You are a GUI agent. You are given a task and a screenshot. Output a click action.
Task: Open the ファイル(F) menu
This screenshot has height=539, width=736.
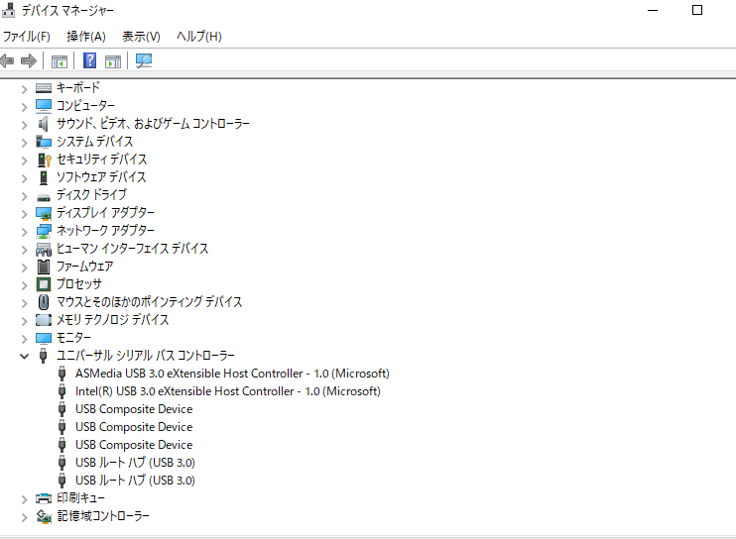(x=26, y=36)
